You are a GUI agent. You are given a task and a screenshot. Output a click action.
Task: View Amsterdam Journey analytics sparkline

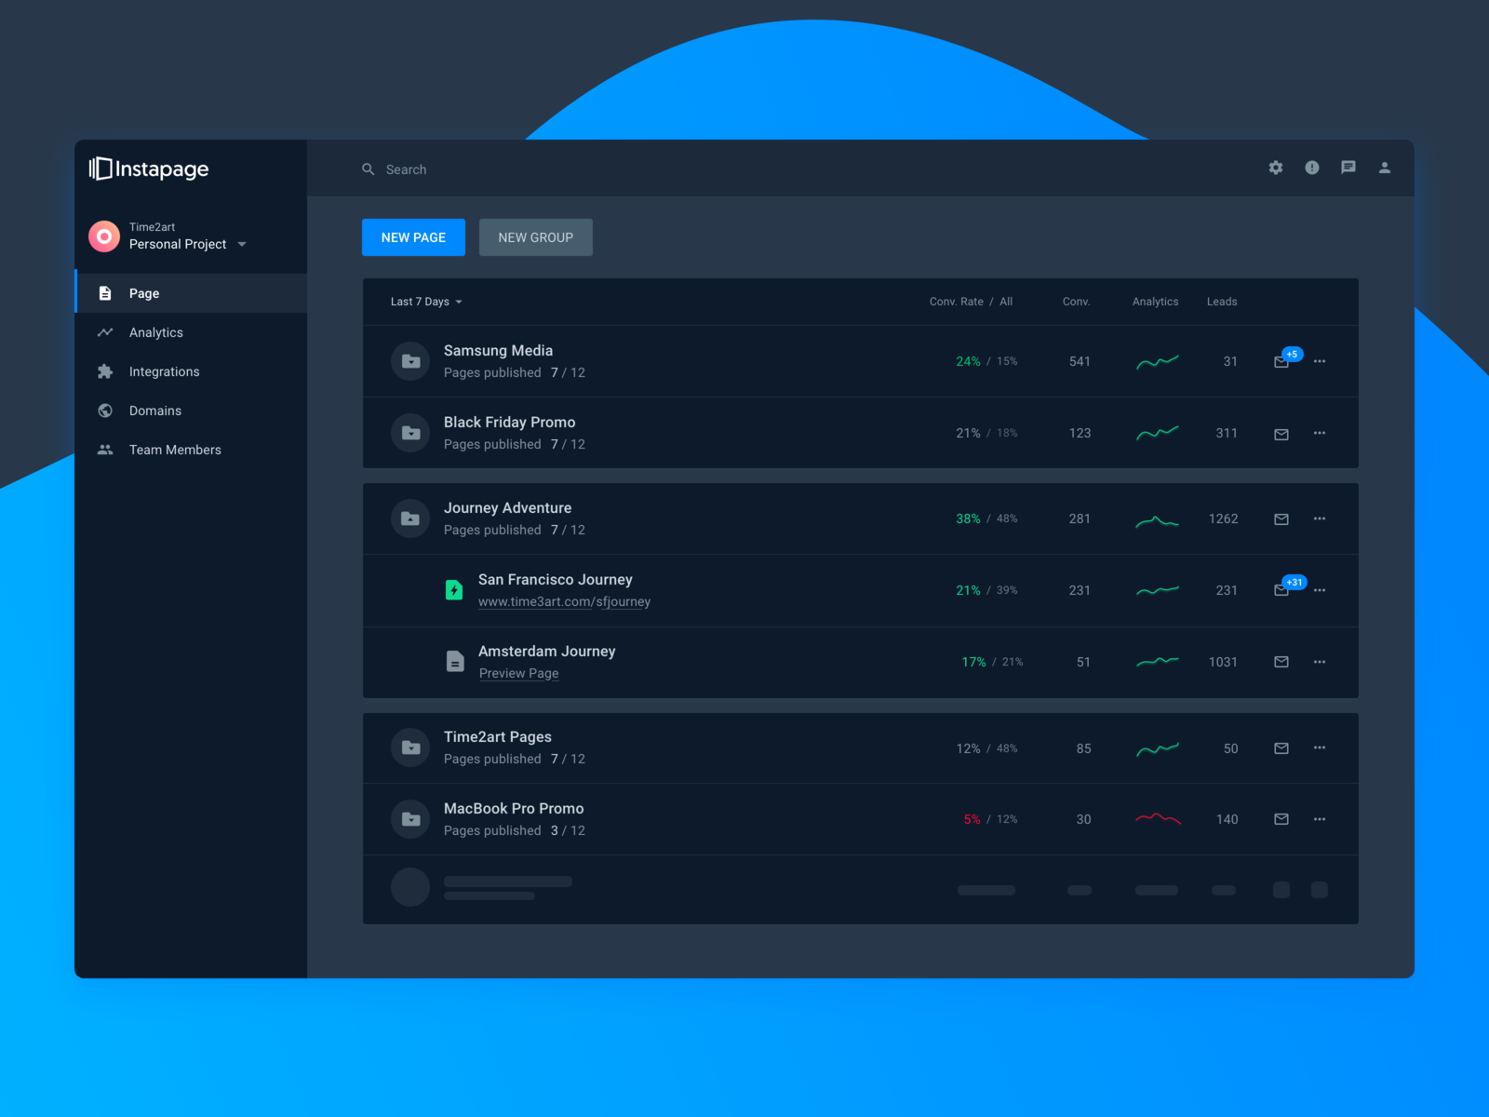pyautogui.click(x=1158, y=662)
